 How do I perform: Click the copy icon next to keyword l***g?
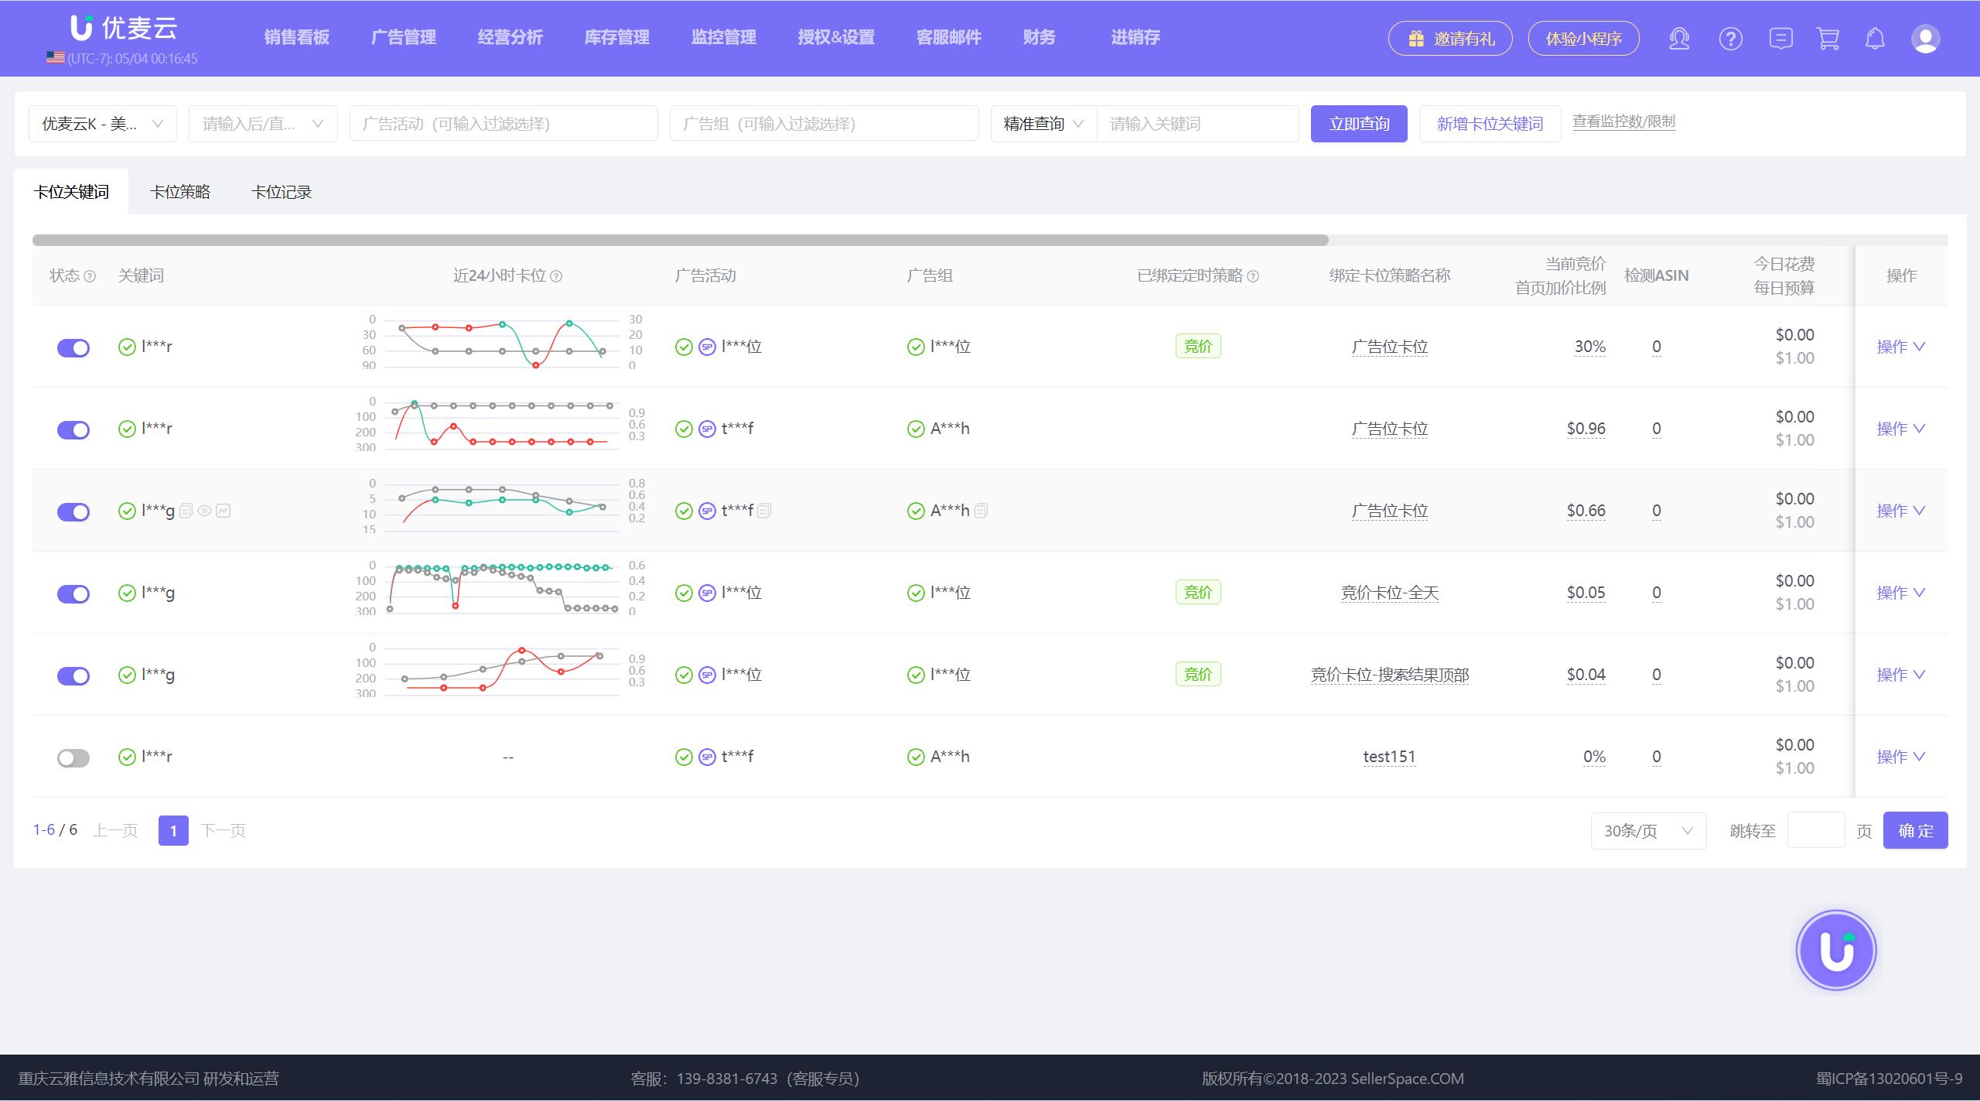coord(186,511)
